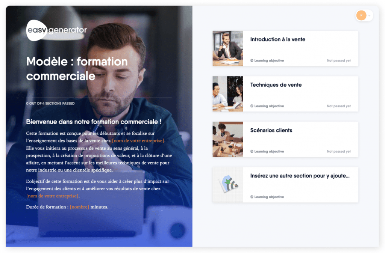The width and height of the screenshot is (385, 253).
Task: Click the easygenerator logo
Action: [x=56, y=30]
